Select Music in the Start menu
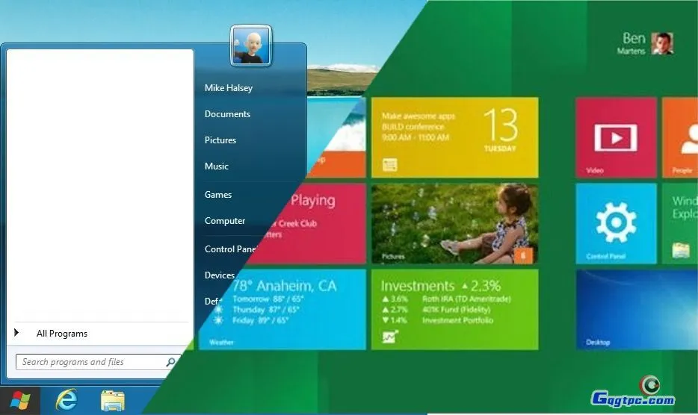This screenshot has width=698, height=415. (x=217, y=166)
